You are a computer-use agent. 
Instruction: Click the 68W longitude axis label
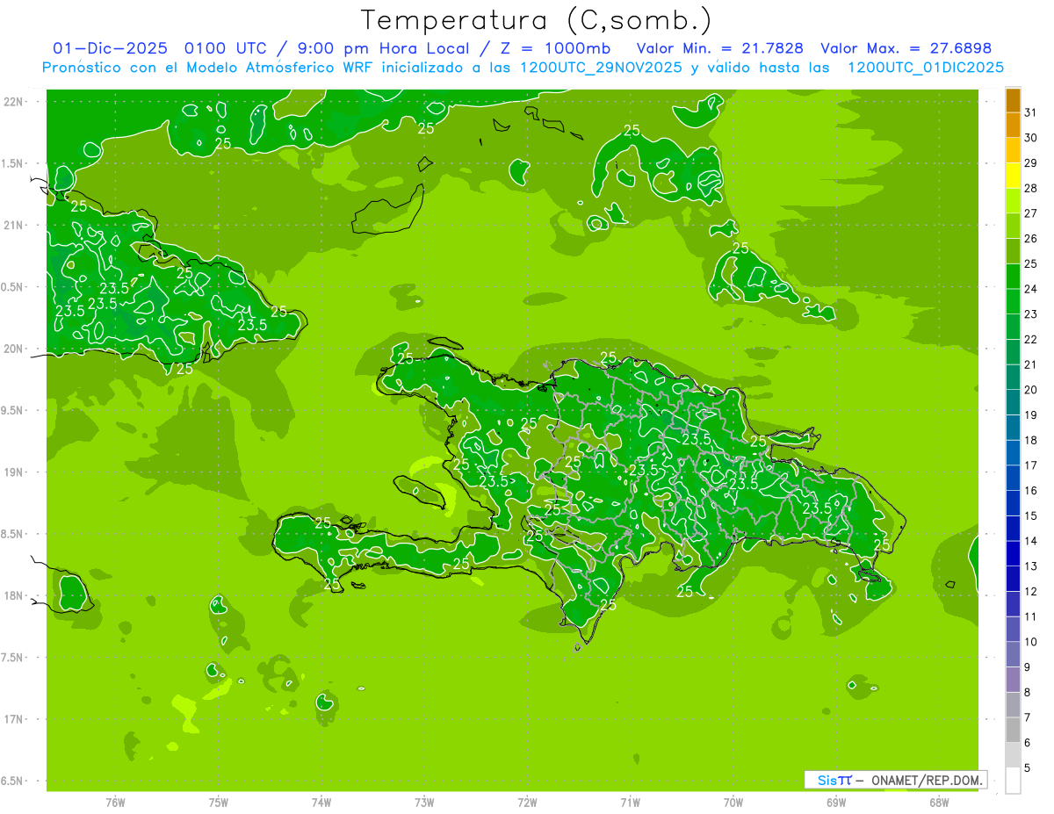pos(939,803)
